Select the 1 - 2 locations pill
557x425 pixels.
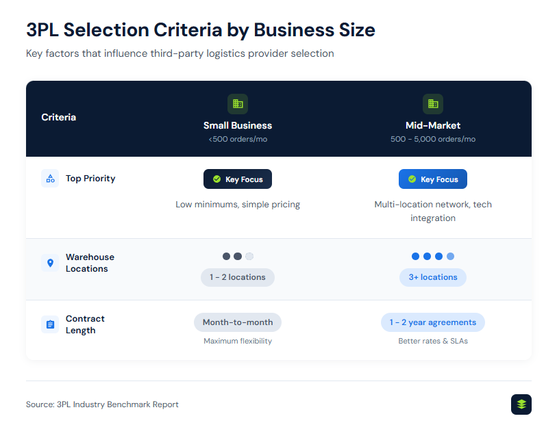point(238,277)
